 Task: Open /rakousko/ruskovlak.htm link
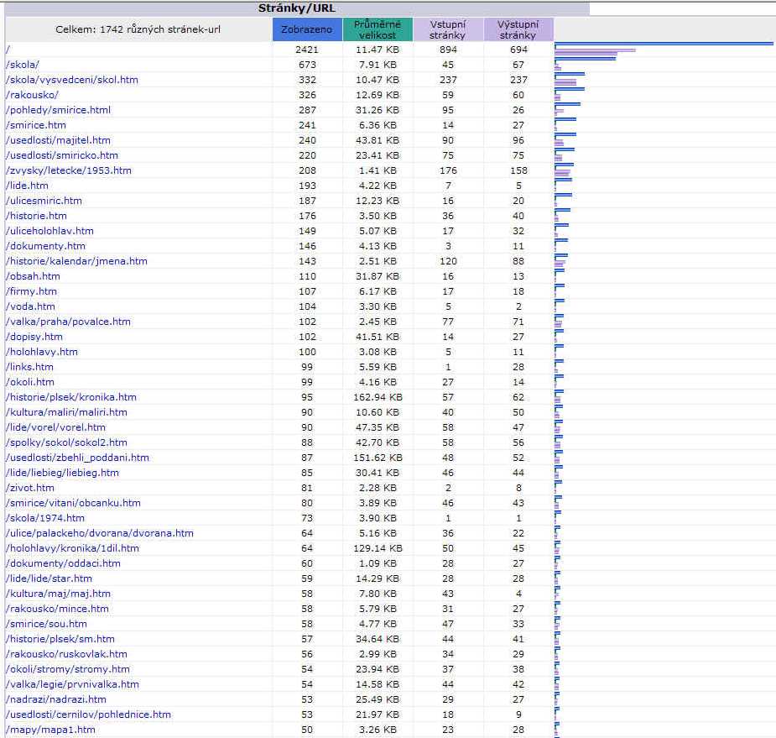click(66, 654)
